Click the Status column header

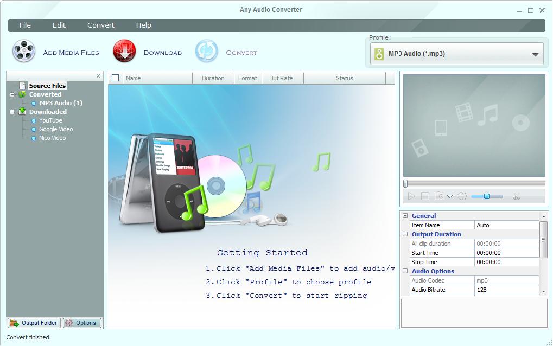345,78
